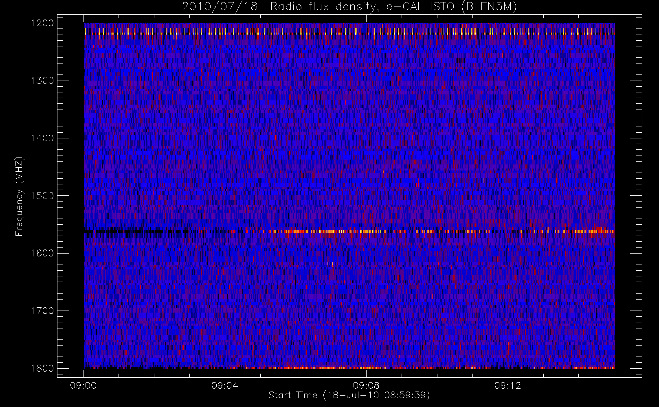Image resolution: width=659 pixels, height=407 pixels.
Task: Click the plot title '2010/07/18 Radio flux density, e-CALLISTO (BLEN5M)'
Action: pos(349,7)
